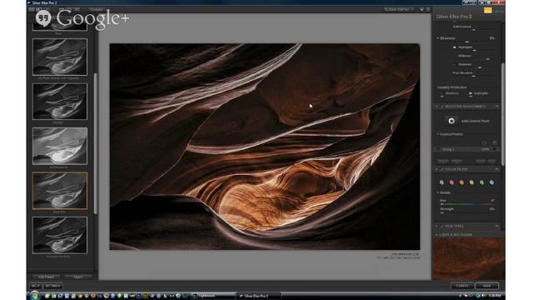Collapse the Selective Adjustments panel
Screen dimensions: 533x300
436,107
